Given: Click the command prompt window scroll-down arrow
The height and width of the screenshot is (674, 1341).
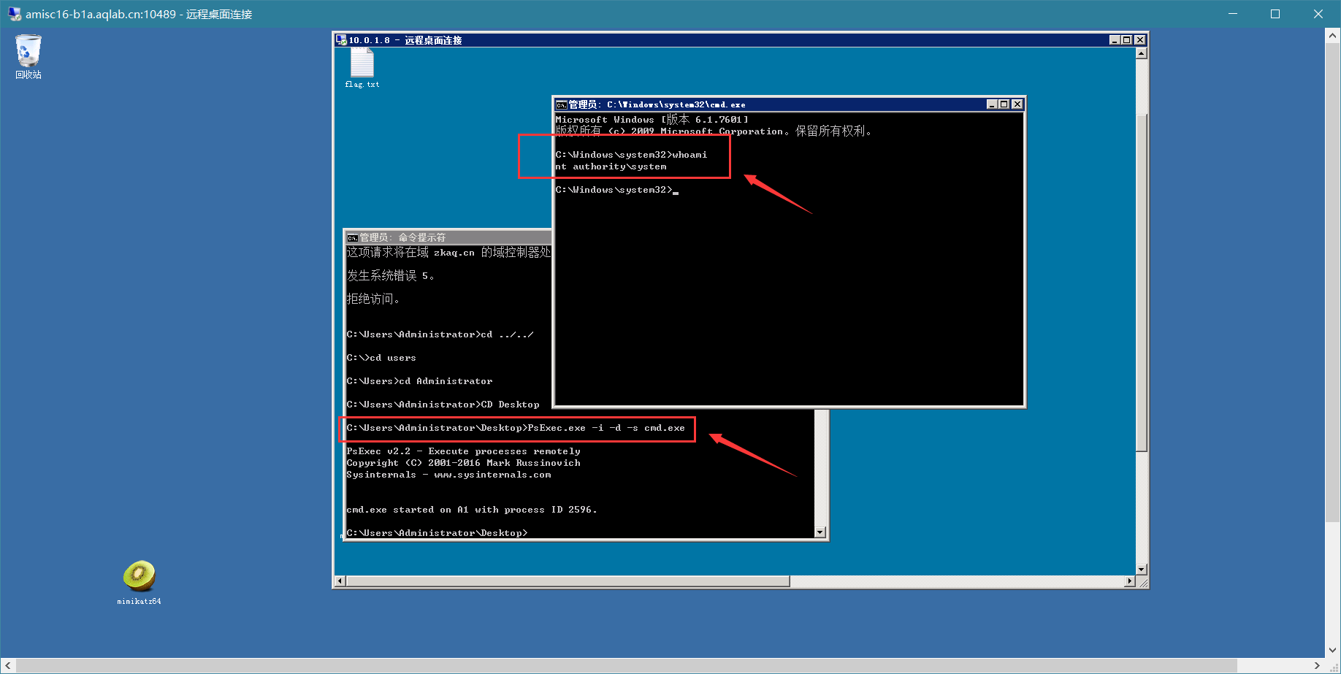Looking at the screenshot, I should [x=820, y=532].
